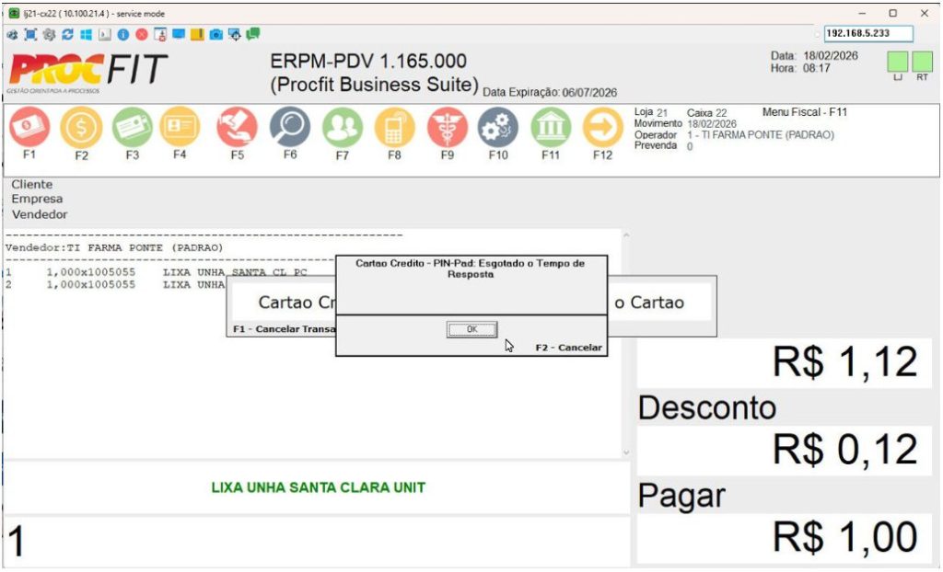
Task: Open the F7 customers icon
Action: click(x=342, y=128)
